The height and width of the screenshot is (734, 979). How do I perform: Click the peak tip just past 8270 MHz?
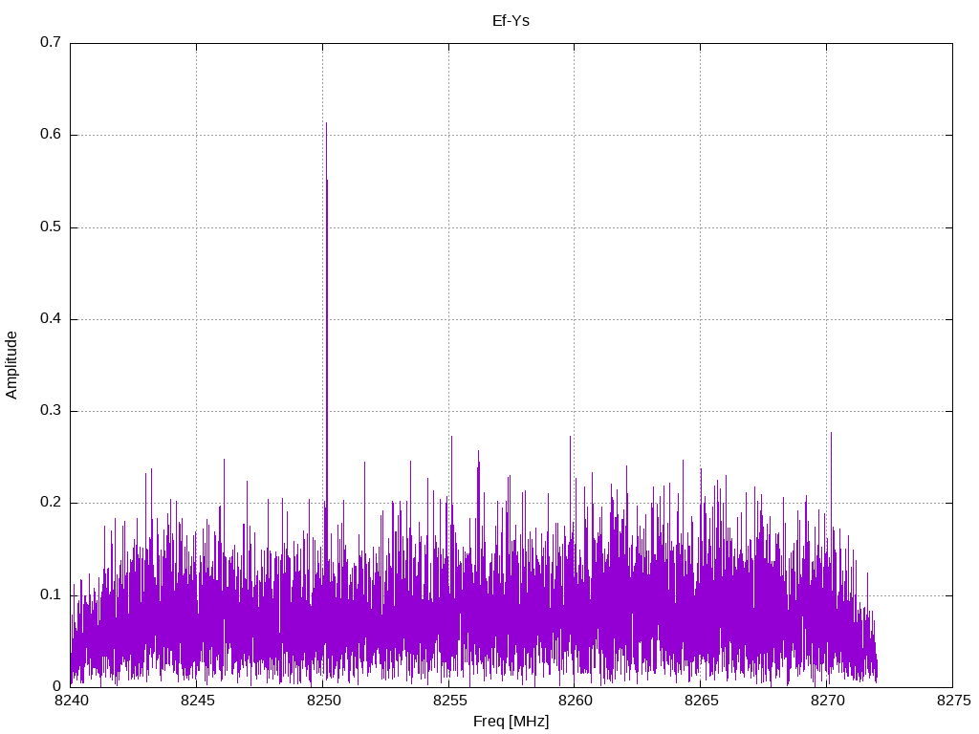[x=831, y=434]
